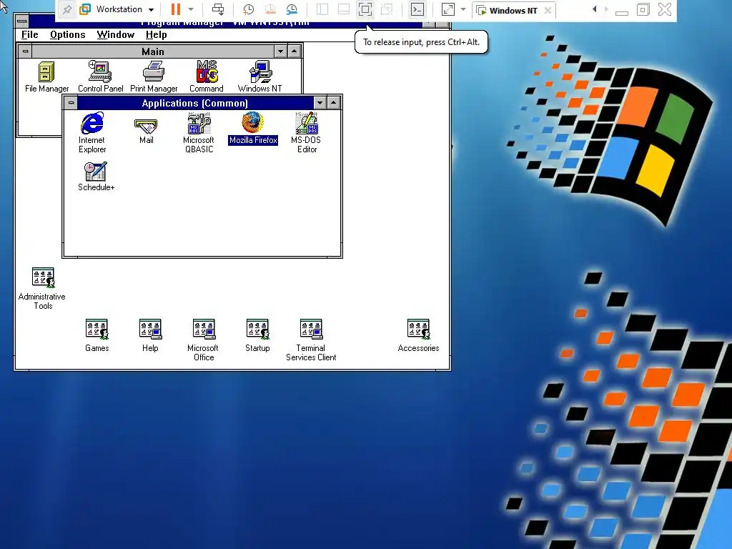Minimize the Applications (Common) window
This screenshot has height=549, width=732.
click(x=320, y=103)
